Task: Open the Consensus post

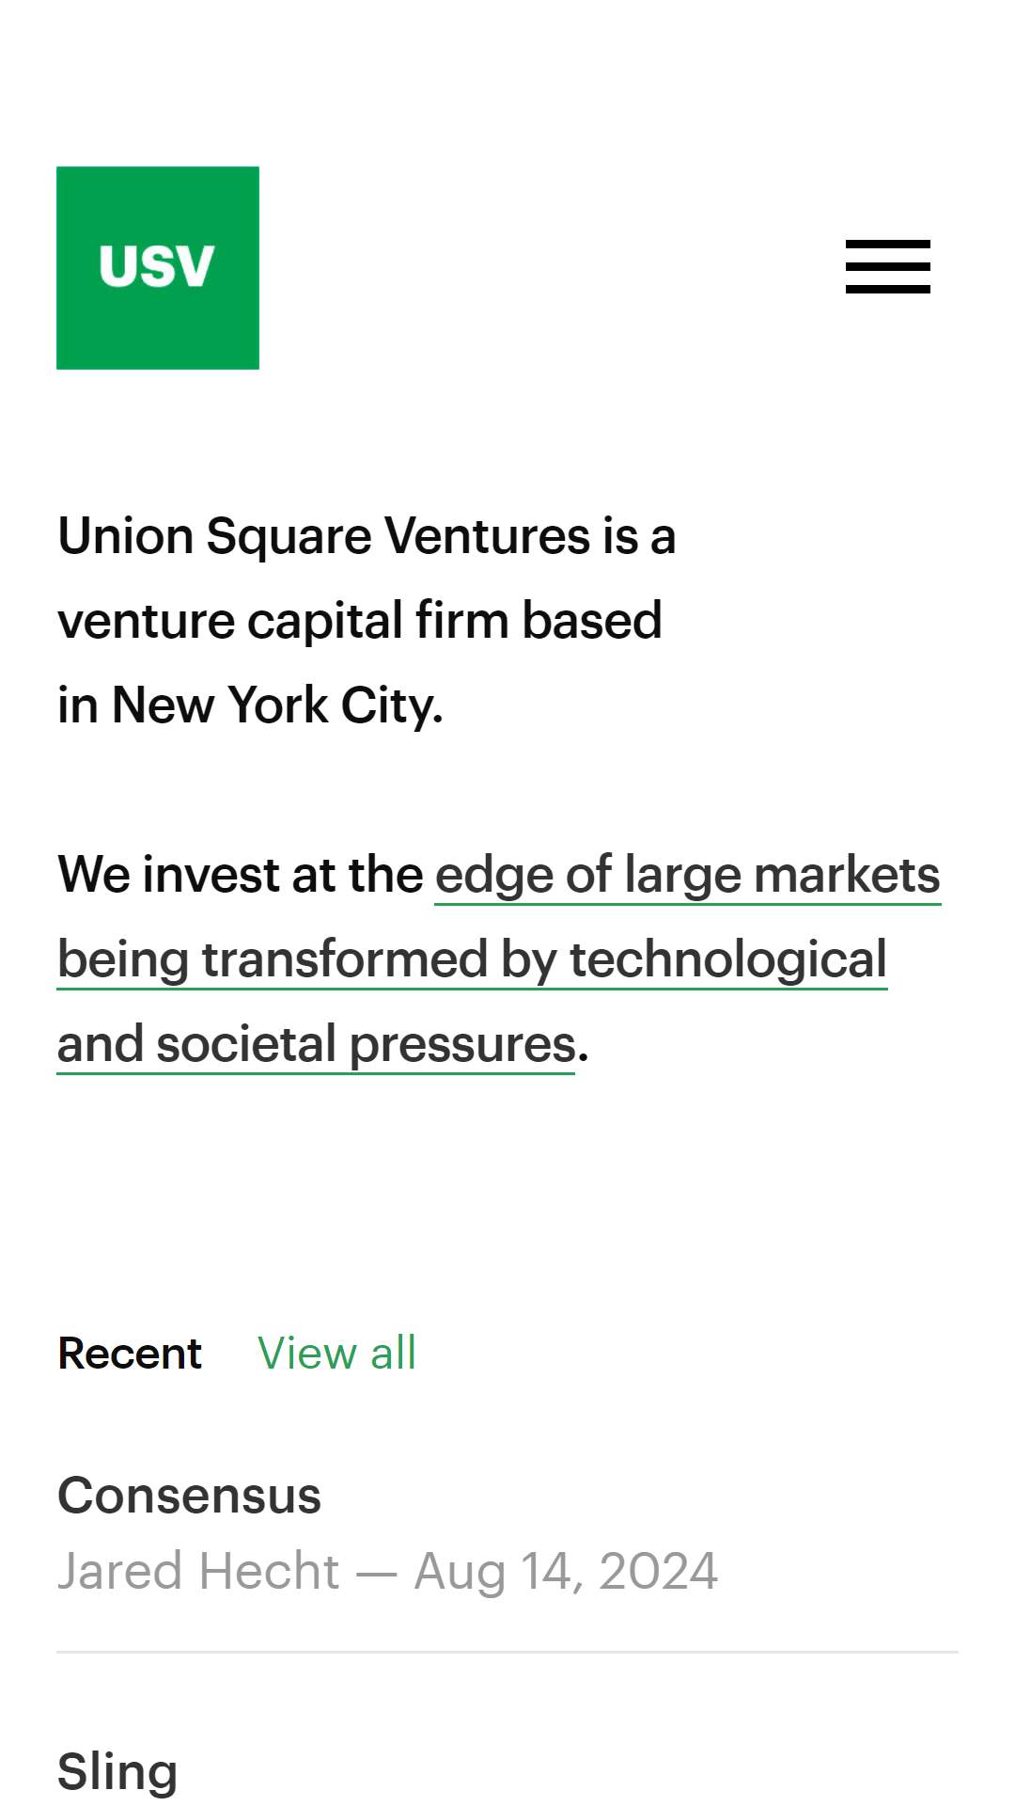Action: point(189,1495)
